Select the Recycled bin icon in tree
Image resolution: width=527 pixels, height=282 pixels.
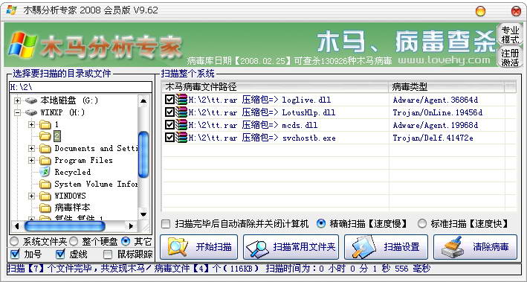click(x=45, y=172)
